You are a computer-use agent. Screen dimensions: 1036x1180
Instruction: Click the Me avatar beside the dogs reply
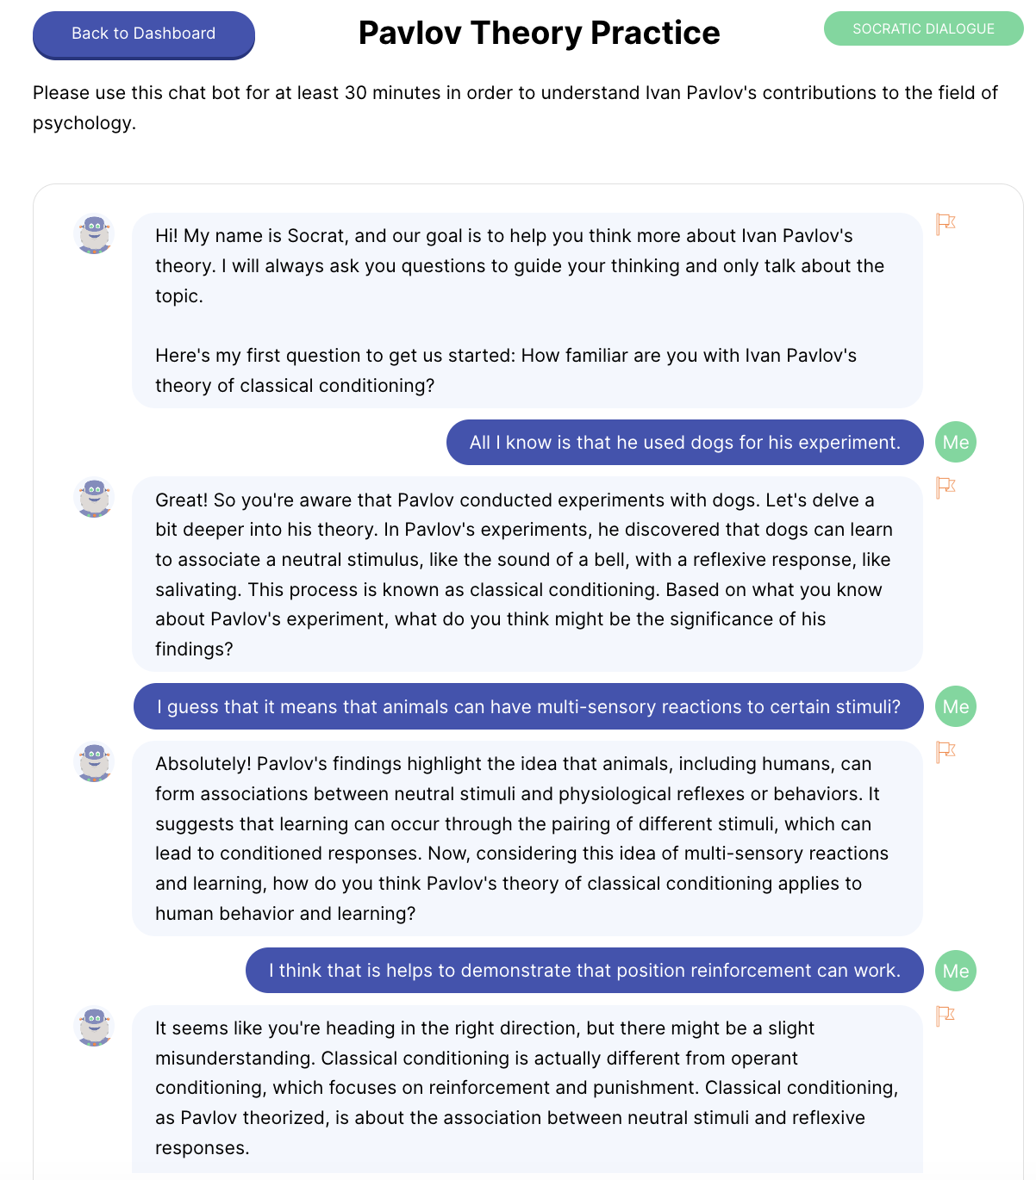point(956,443)
